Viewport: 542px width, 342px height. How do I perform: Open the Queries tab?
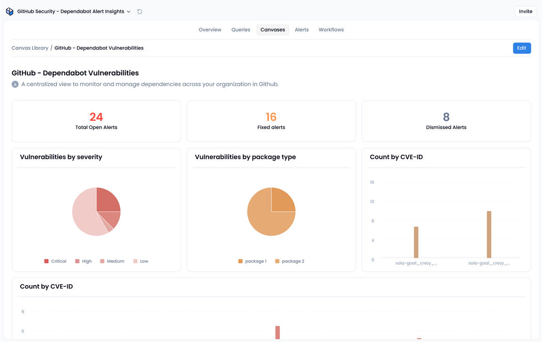point(240,30)
